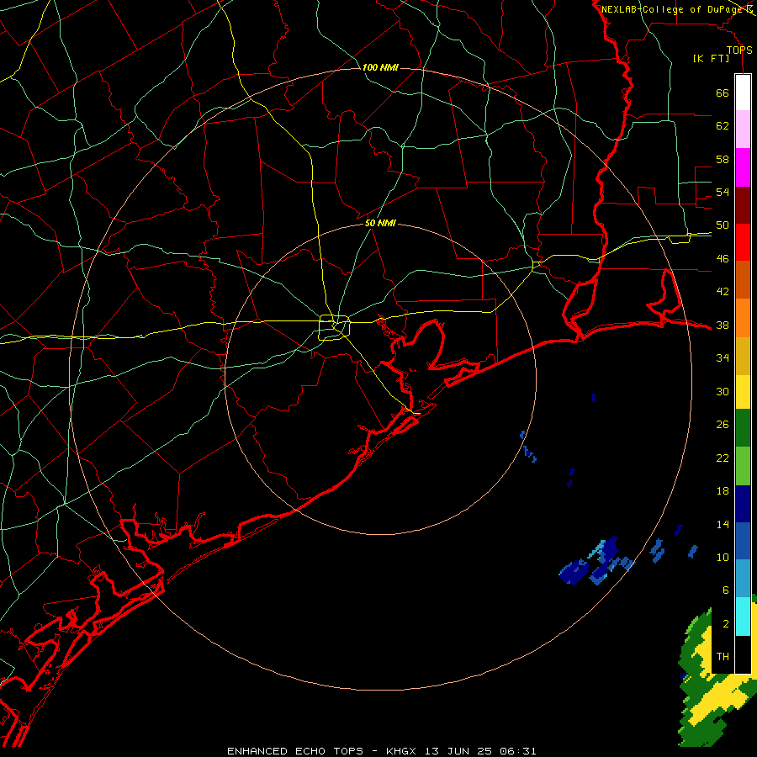The width and height of the screenshot is (757, 757).
Task: Pick the magenta swatch in the color scale
Action: click(743, 167)
